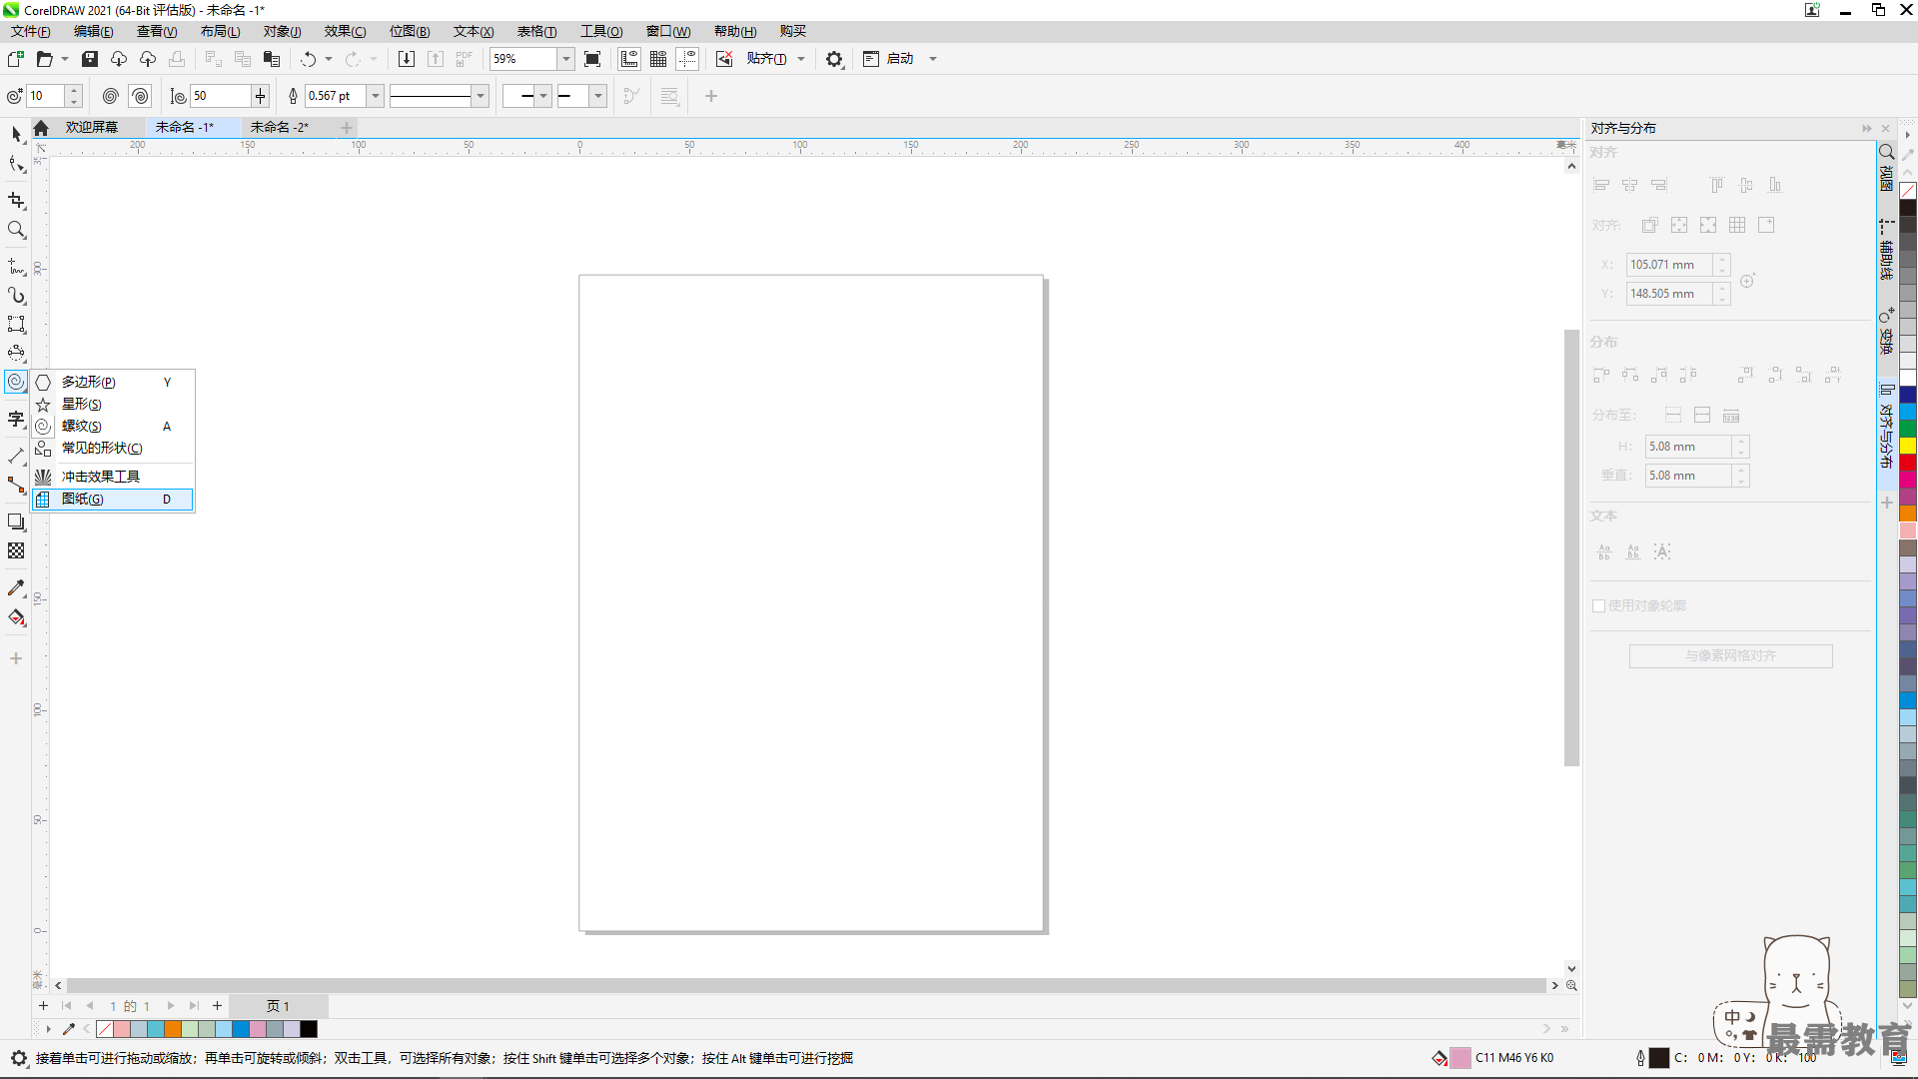
Task: Check the 使用对象轮廓 checkbox
Action: coord(1598,605)
